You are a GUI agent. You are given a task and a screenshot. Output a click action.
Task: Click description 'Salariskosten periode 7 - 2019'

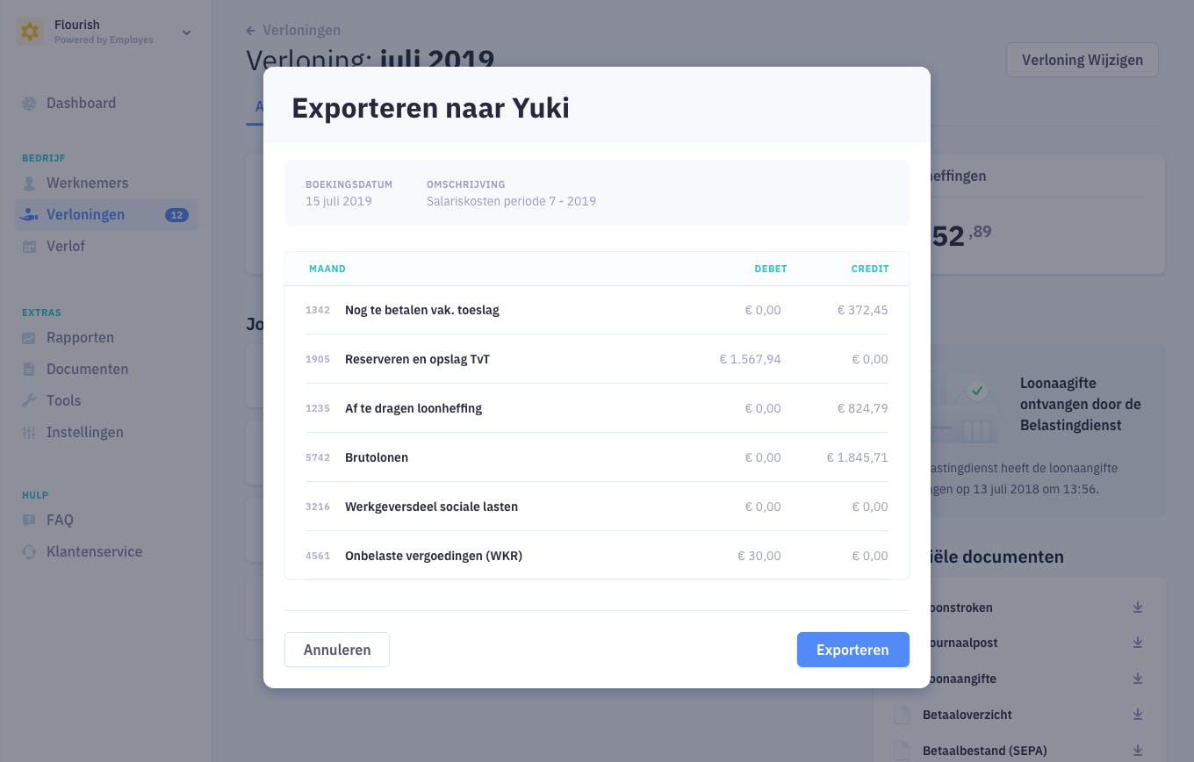(x=511, y=201)
